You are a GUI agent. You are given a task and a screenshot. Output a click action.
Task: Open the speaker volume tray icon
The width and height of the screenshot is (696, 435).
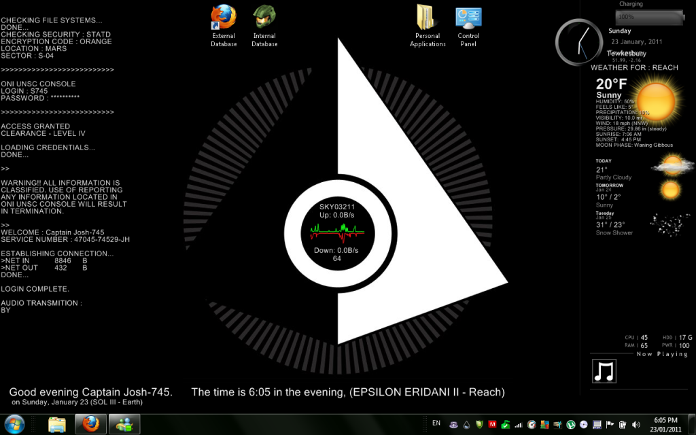[x=636, y=425]
